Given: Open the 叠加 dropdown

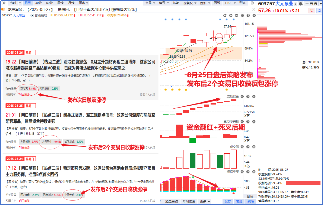Looking at the screenshot, I should pyautogui.click(x=205, y=3).
